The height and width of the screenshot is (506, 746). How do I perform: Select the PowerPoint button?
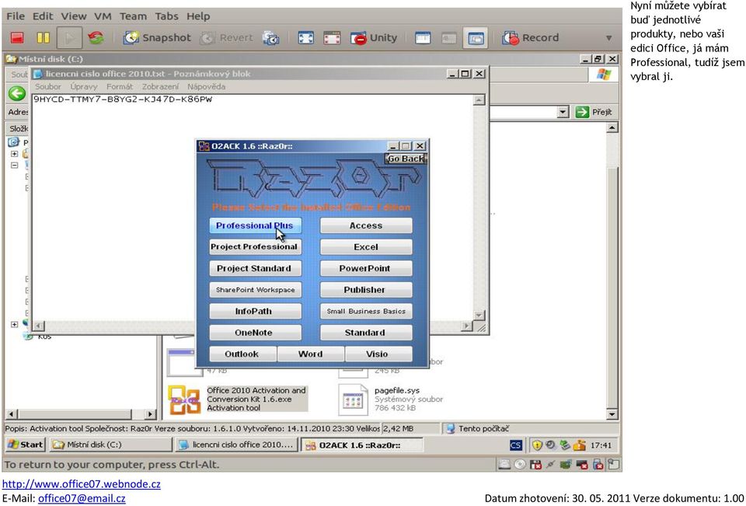[366, 268]
